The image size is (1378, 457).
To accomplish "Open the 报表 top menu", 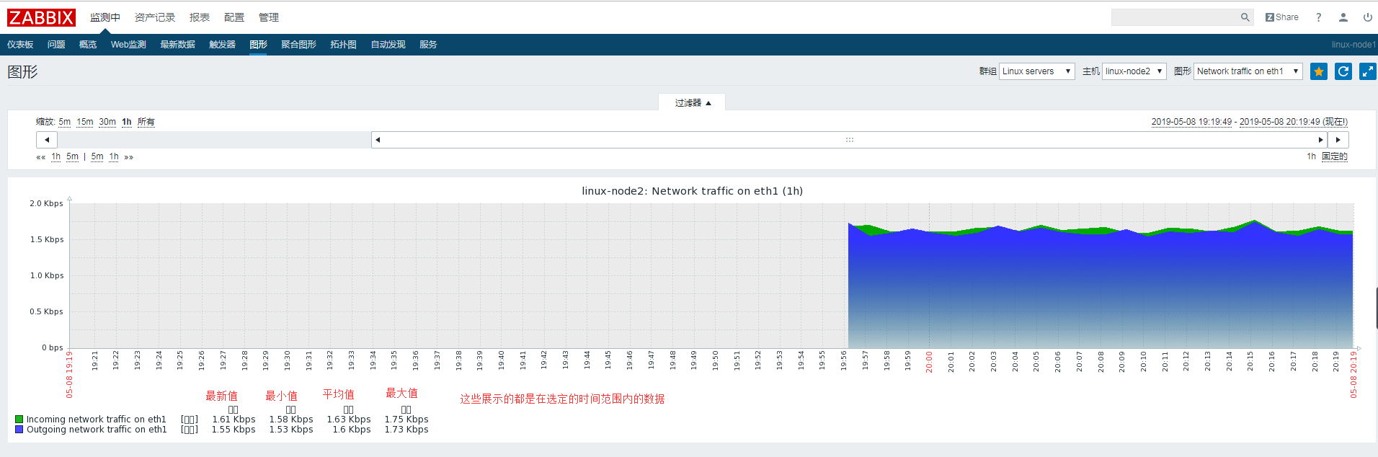I will point(200,17).
